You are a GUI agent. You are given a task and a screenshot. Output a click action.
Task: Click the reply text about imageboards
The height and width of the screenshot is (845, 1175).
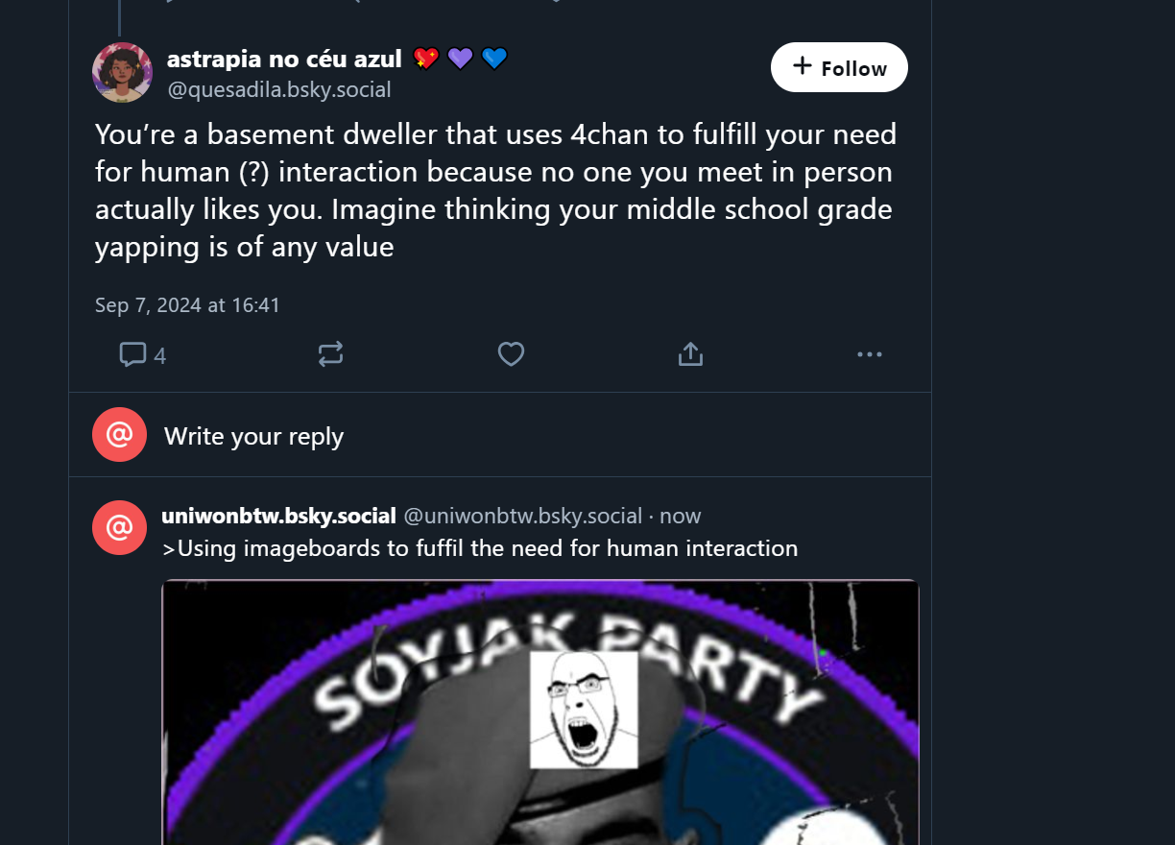480,548
